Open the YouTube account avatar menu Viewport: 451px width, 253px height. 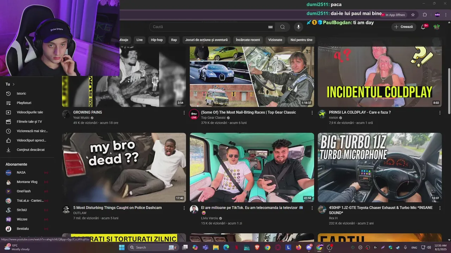click(x=437, y=27)
